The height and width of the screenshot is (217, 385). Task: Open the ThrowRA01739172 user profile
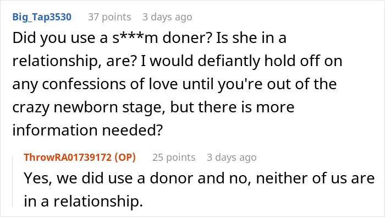coord(68,158)
